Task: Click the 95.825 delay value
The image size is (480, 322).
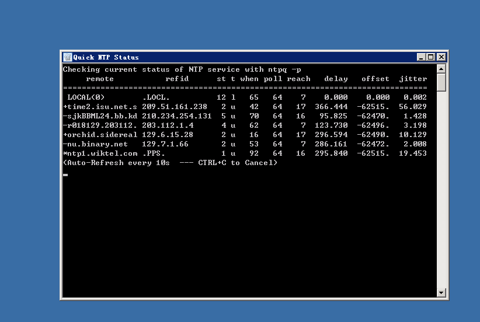Action: [333, 116]
